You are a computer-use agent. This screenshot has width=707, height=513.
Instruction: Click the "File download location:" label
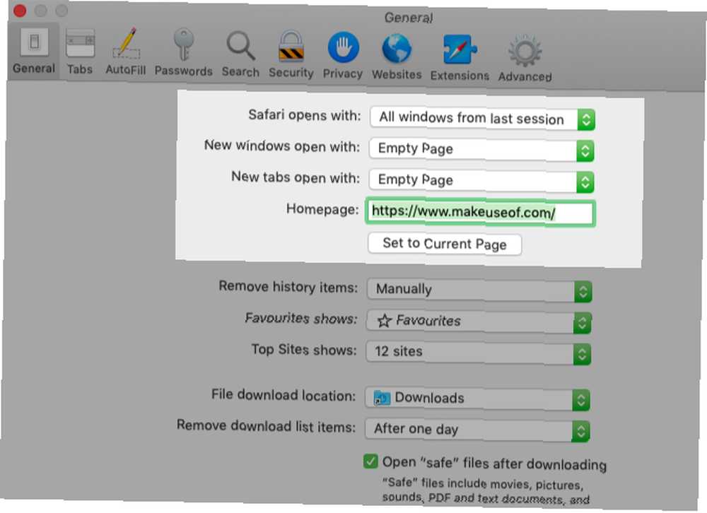pyautogui.click(x=284, y=395)
